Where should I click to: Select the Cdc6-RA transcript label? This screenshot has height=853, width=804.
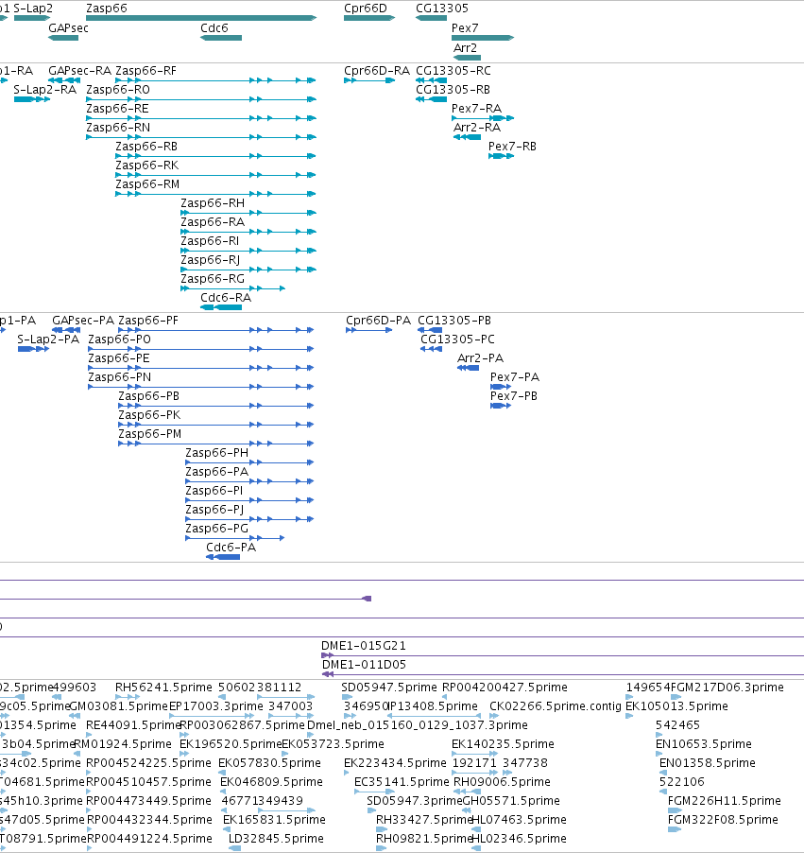226,298
